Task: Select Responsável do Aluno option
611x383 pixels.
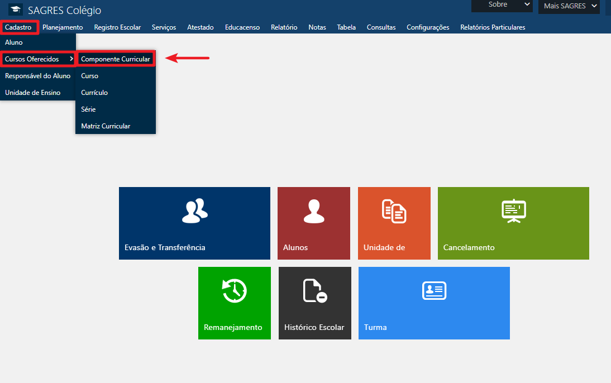Action: tap(37, 76)
